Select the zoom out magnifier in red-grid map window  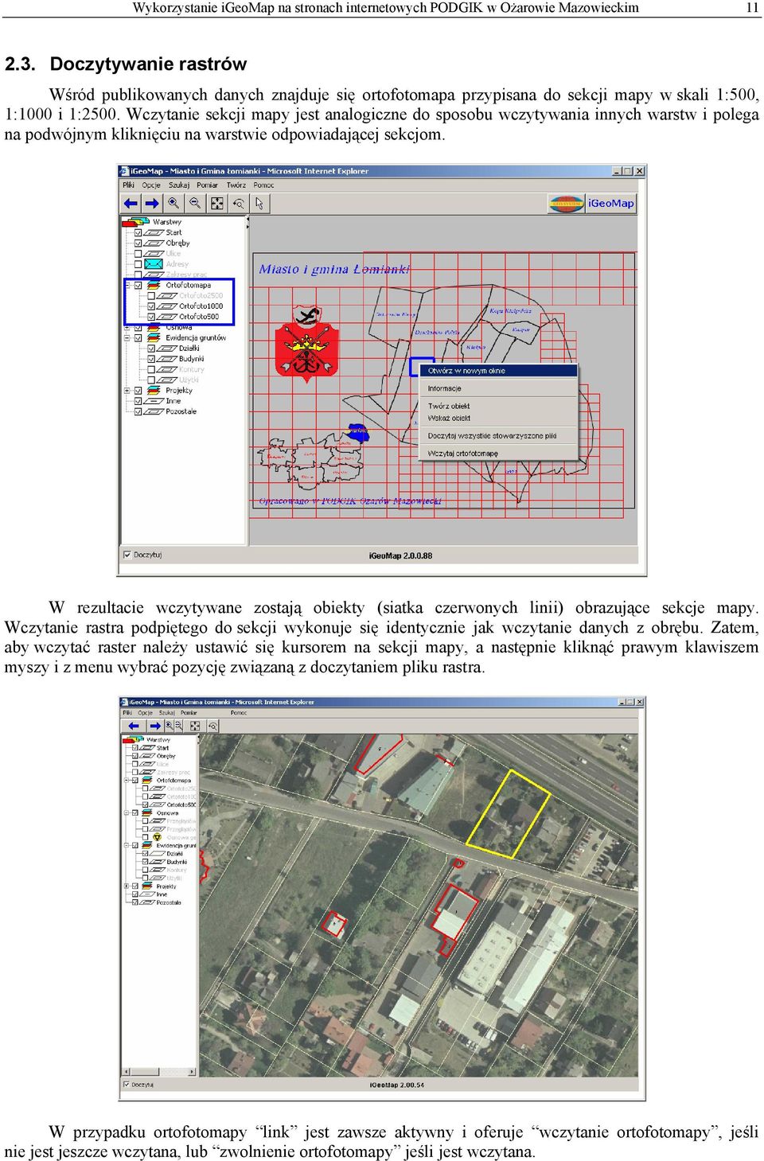195,204
